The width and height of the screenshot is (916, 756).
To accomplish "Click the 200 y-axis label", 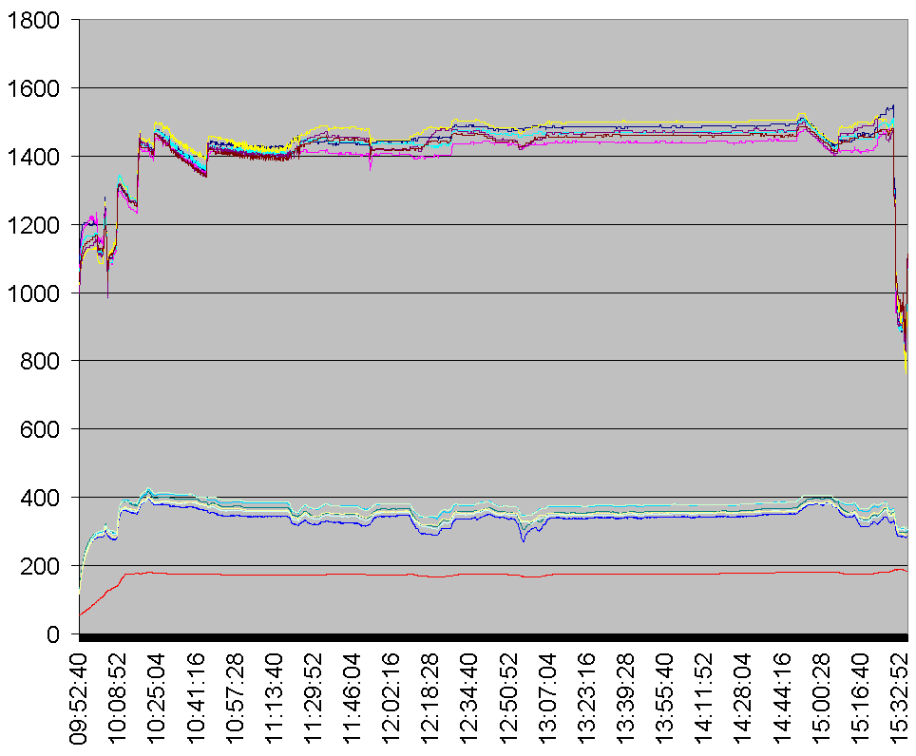I will click(40, 566).
